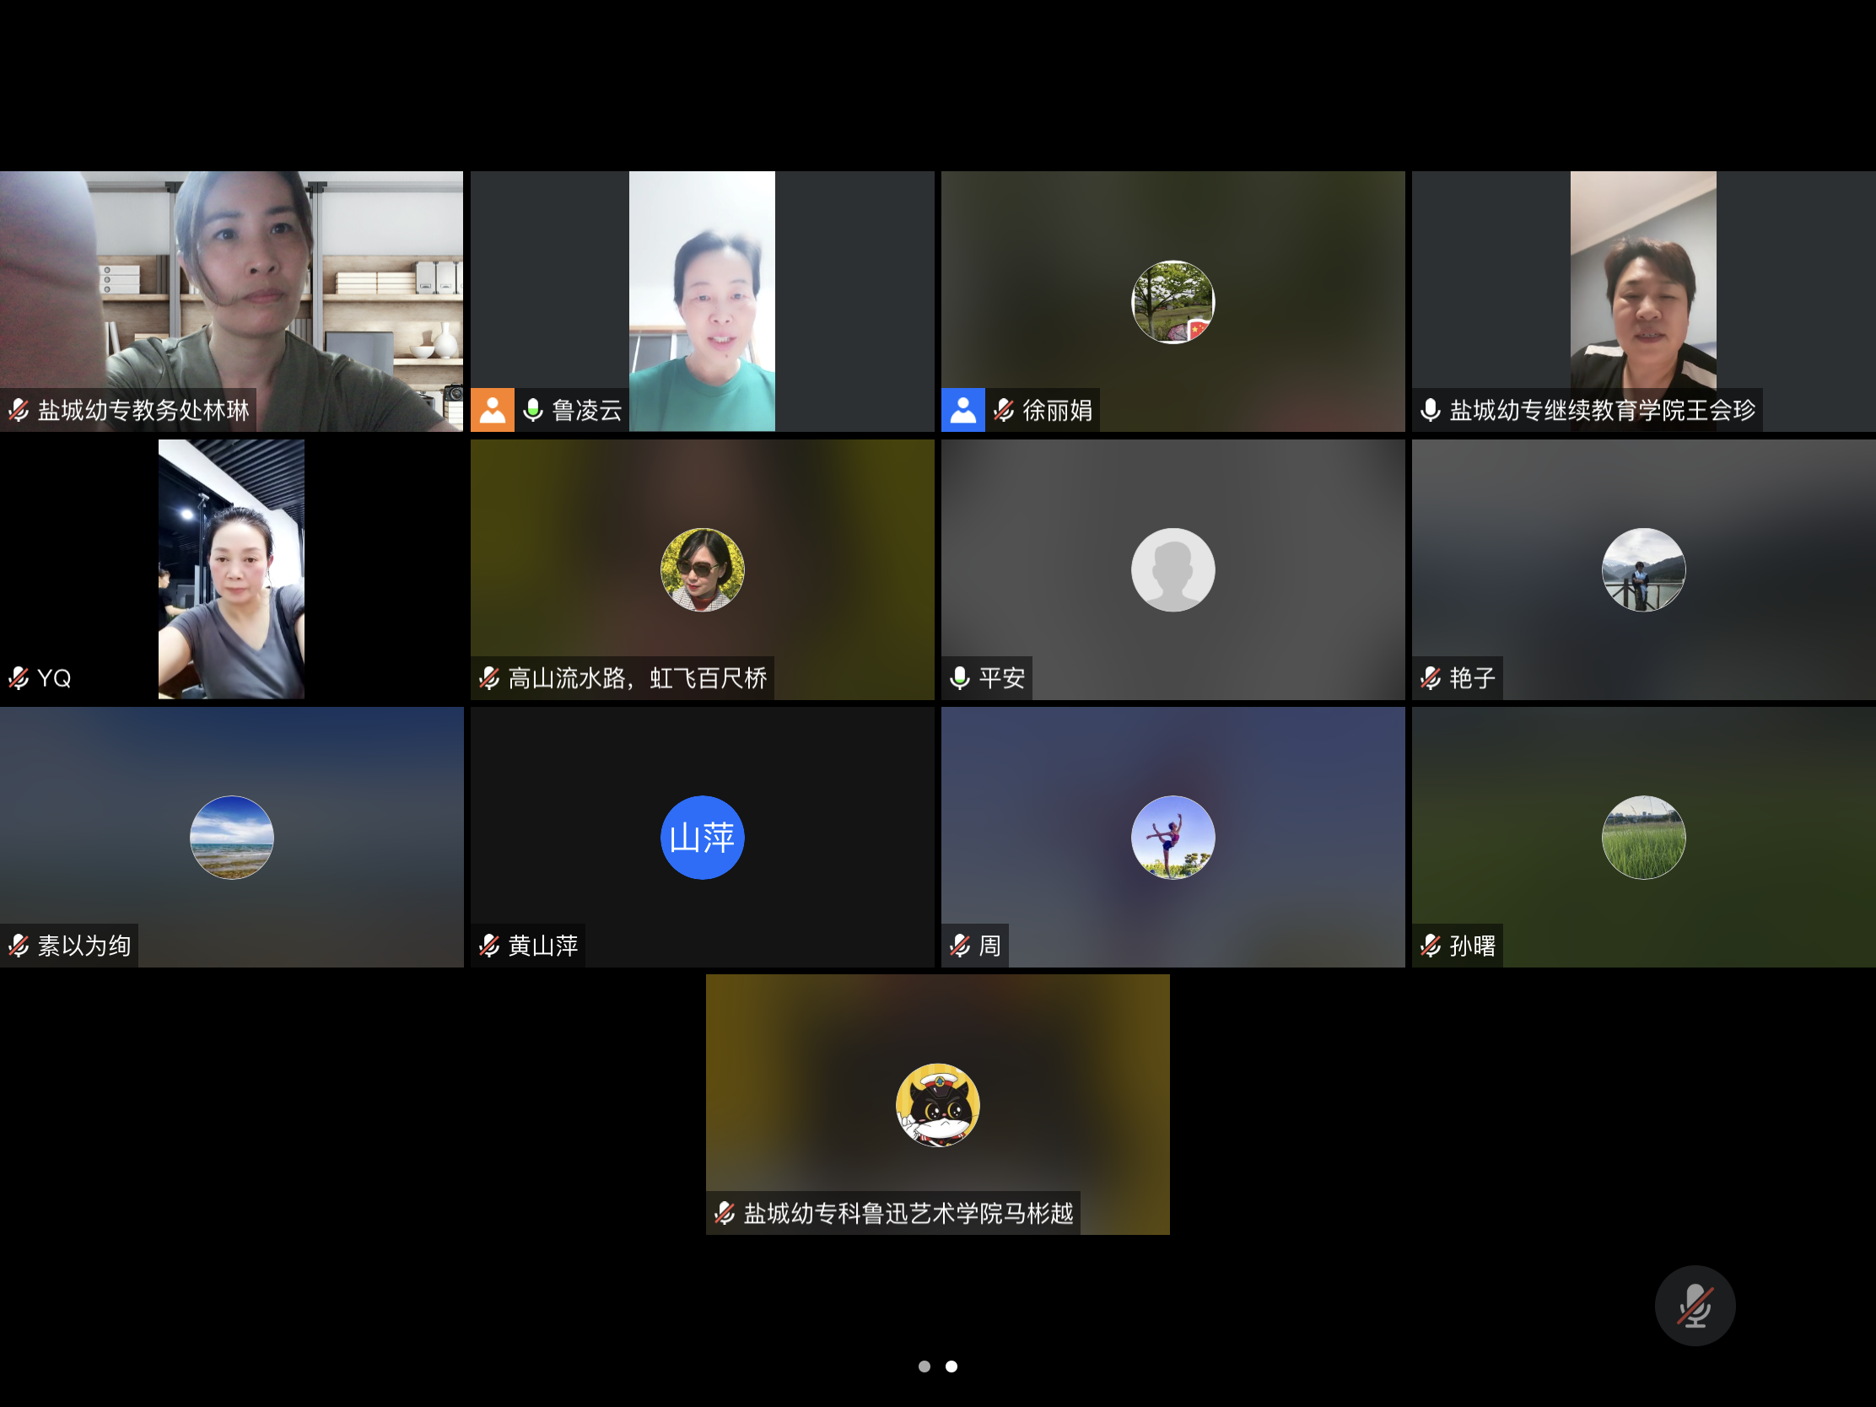The height and width of the screenshot is (1407, 1876).
Task: Click the name label 素以为绚
Action: 84,946
